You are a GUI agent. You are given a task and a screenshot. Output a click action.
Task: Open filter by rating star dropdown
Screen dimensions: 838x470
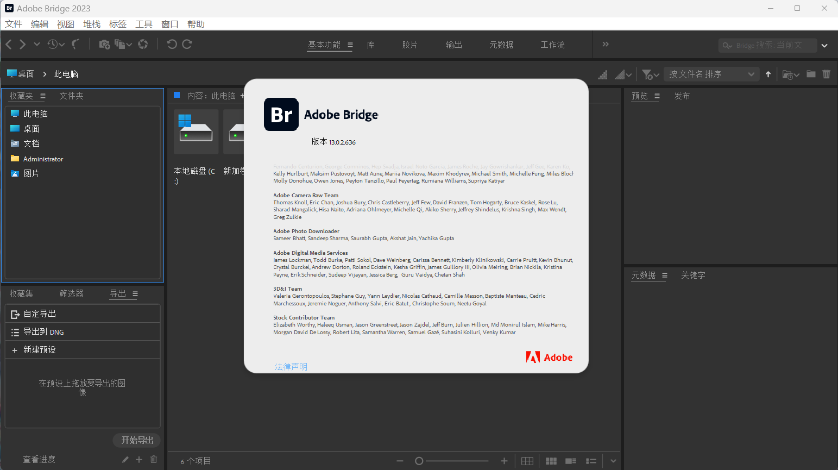point(651,74)
